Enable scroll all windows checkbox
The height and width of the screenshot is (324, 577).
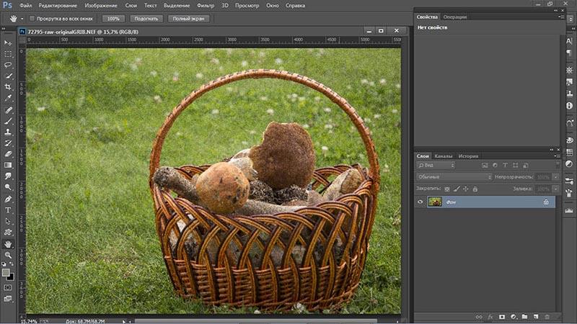pyautogui.click(x=32, y=19)
